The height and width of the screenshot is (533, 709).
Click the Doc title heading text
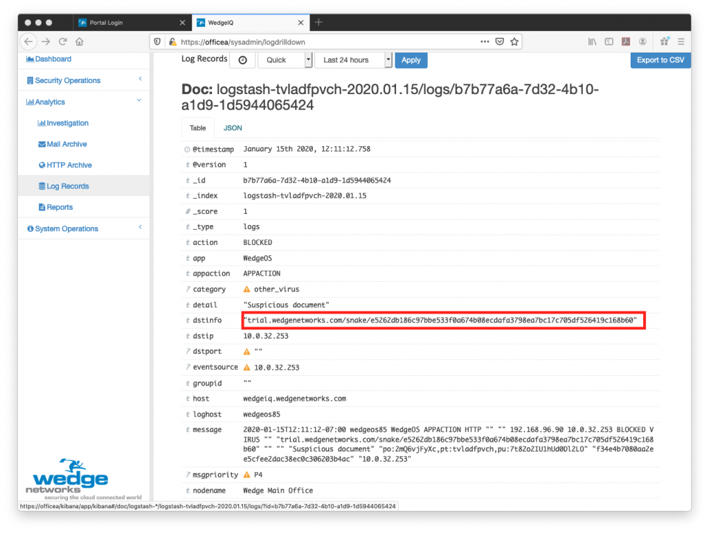coord(390,97)
